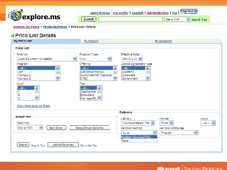Open the bottom Search Tips link
Screen dimensions: 227x170
click(x=38, y=145)
